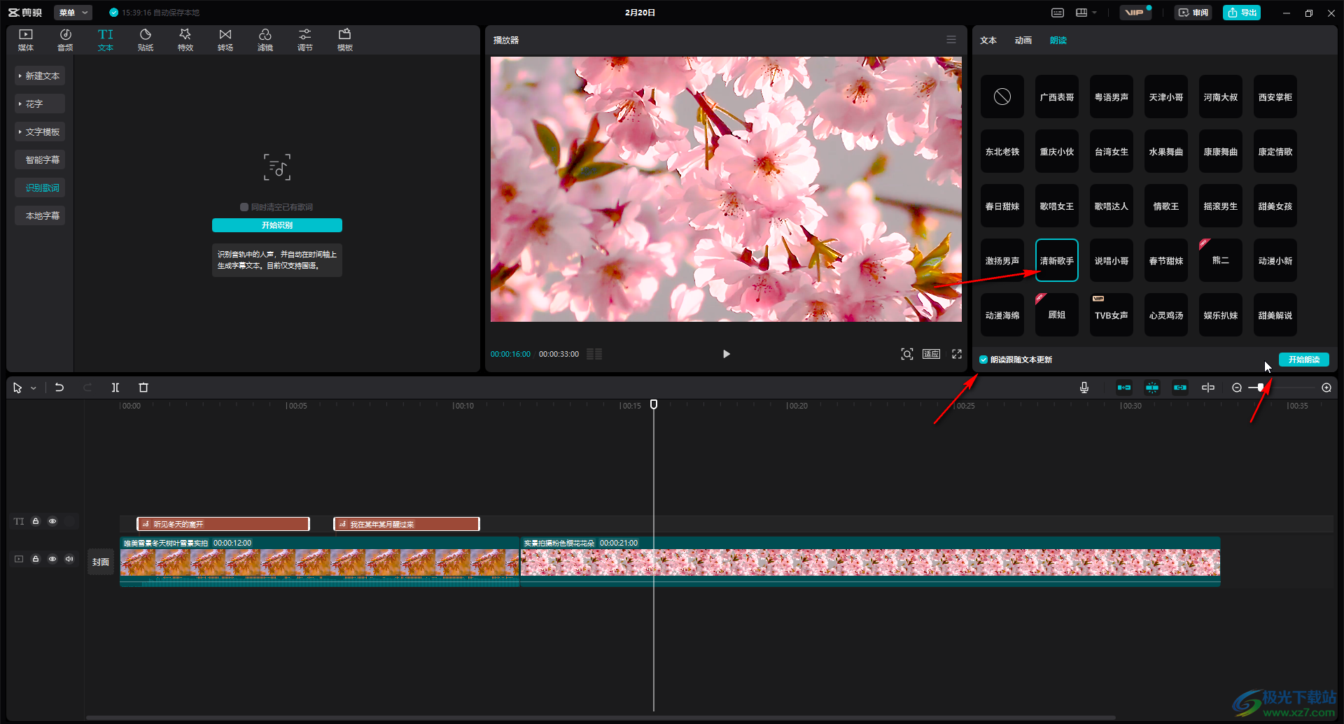The height and width of the screenshot is (724, 1344).
Task: Expand the 花字 category
Action: point(40,104)
